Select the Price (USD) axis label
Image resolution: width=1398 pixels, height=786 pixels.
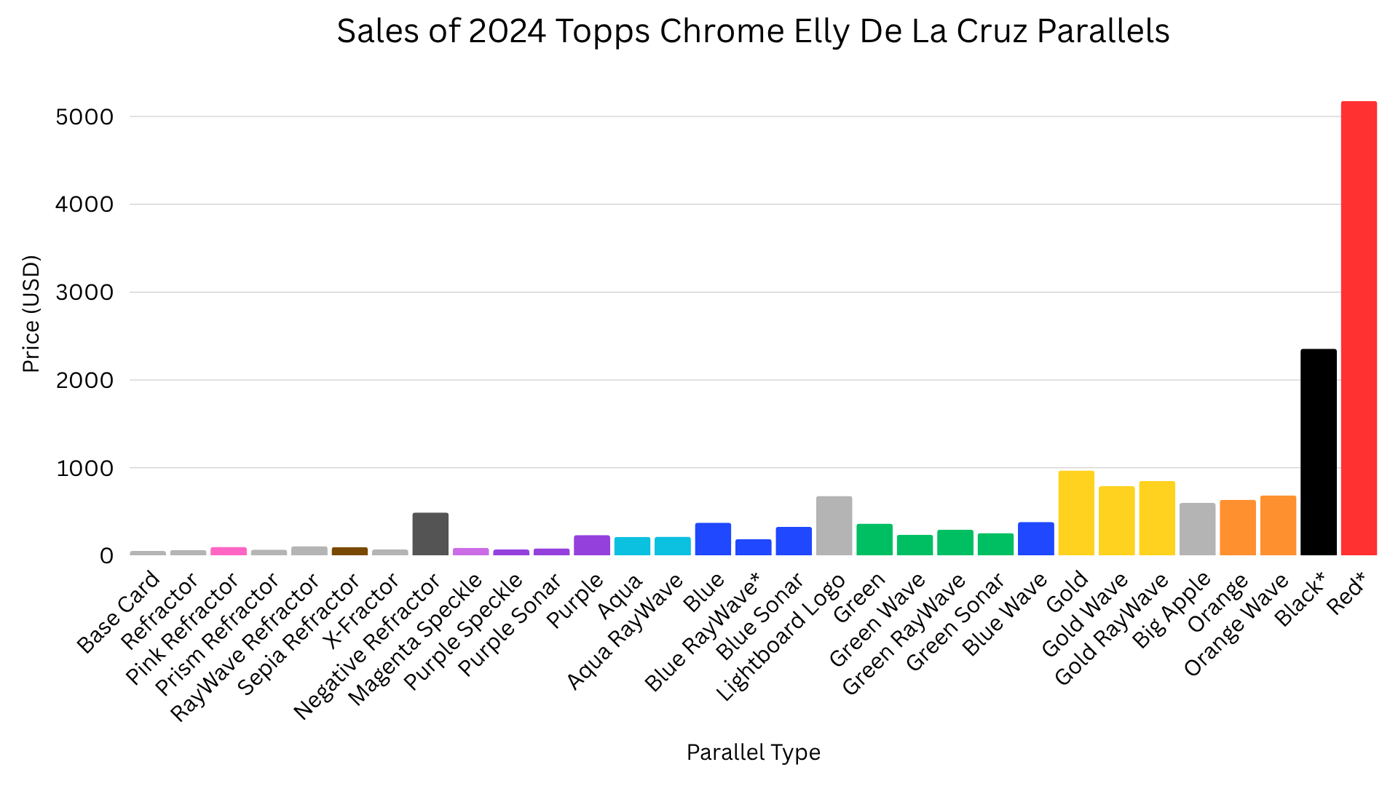pos(31,314)
